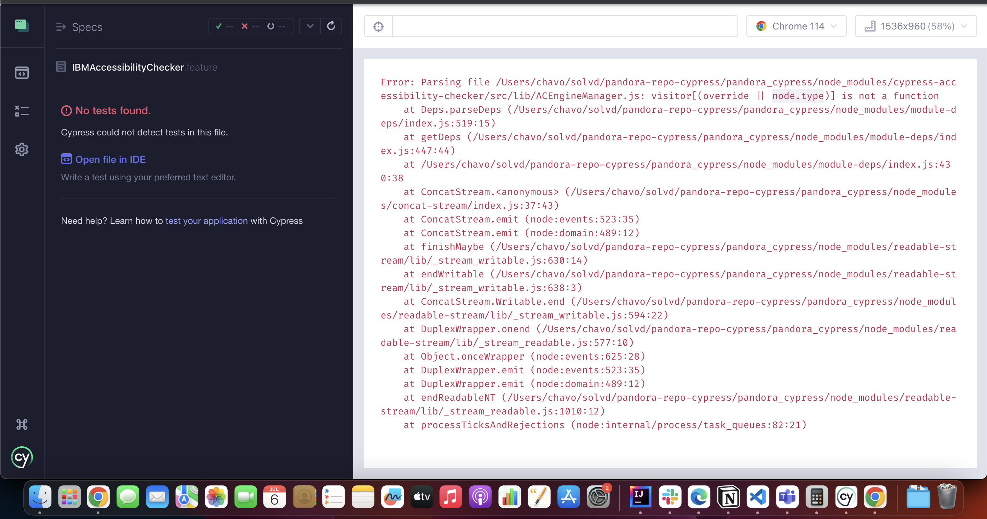Open the 1536x960 viewport dropdown

[x=916, y=26]
